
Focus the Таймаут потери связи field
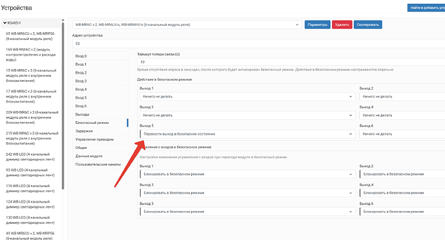point(291,62)
